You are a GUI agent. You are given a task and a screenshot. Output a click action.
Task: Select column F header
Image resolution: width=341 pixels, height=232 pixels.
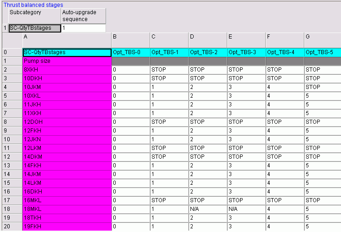coord(285,40)
